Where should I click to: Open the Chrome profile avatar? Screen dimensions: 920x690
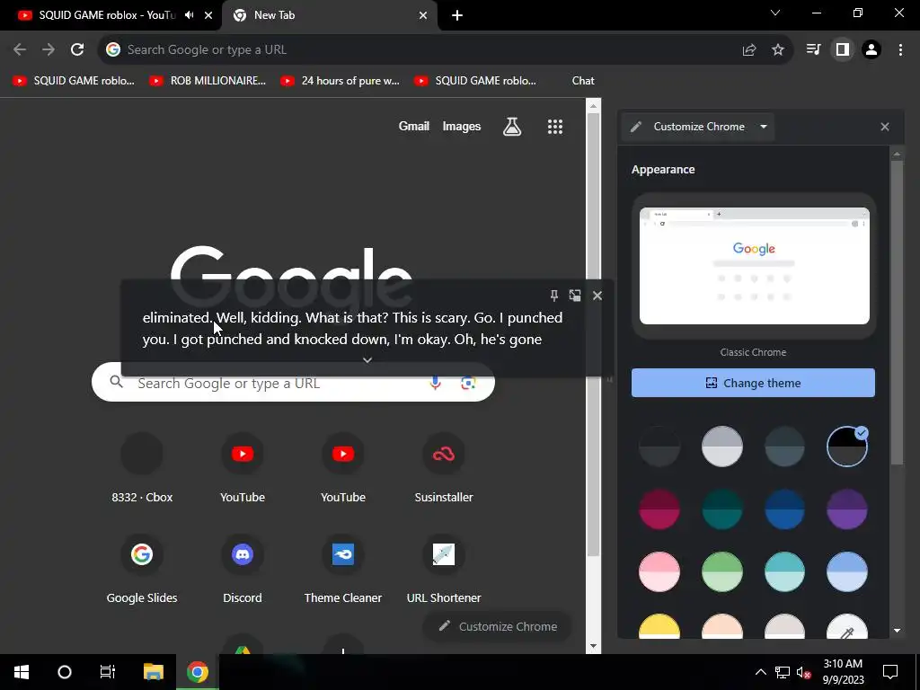[871, 49]
